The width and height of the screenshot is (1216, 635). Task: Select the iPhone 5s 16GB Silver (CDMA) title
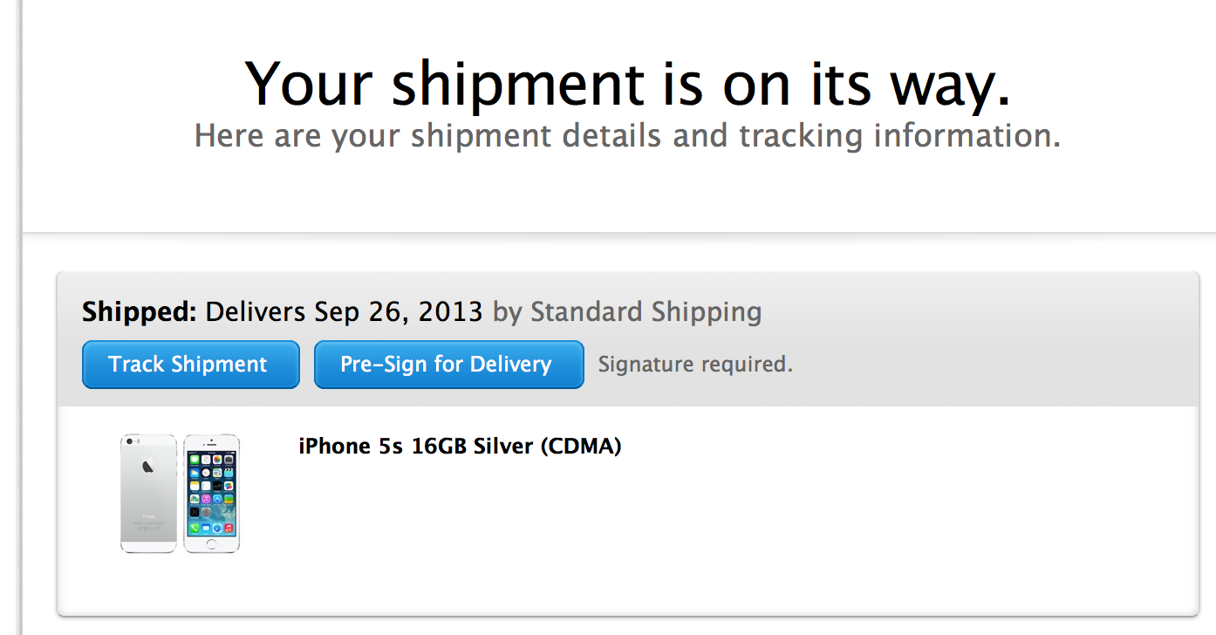click(460, 447)
